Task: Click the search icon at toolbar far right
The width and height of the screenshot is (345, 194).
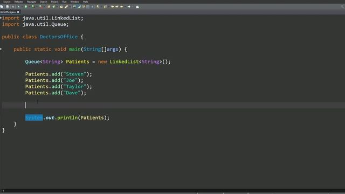Action: tap(342, 7)
